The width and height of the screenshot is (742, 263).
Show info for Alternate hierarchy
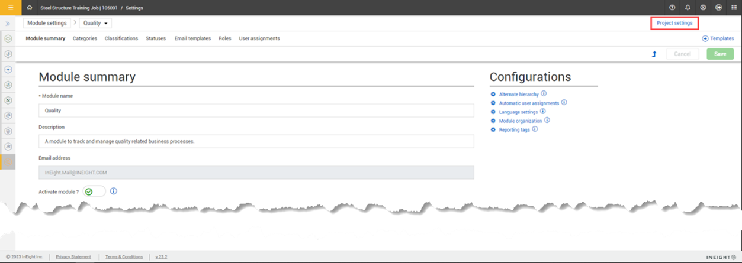click(544, 94)
